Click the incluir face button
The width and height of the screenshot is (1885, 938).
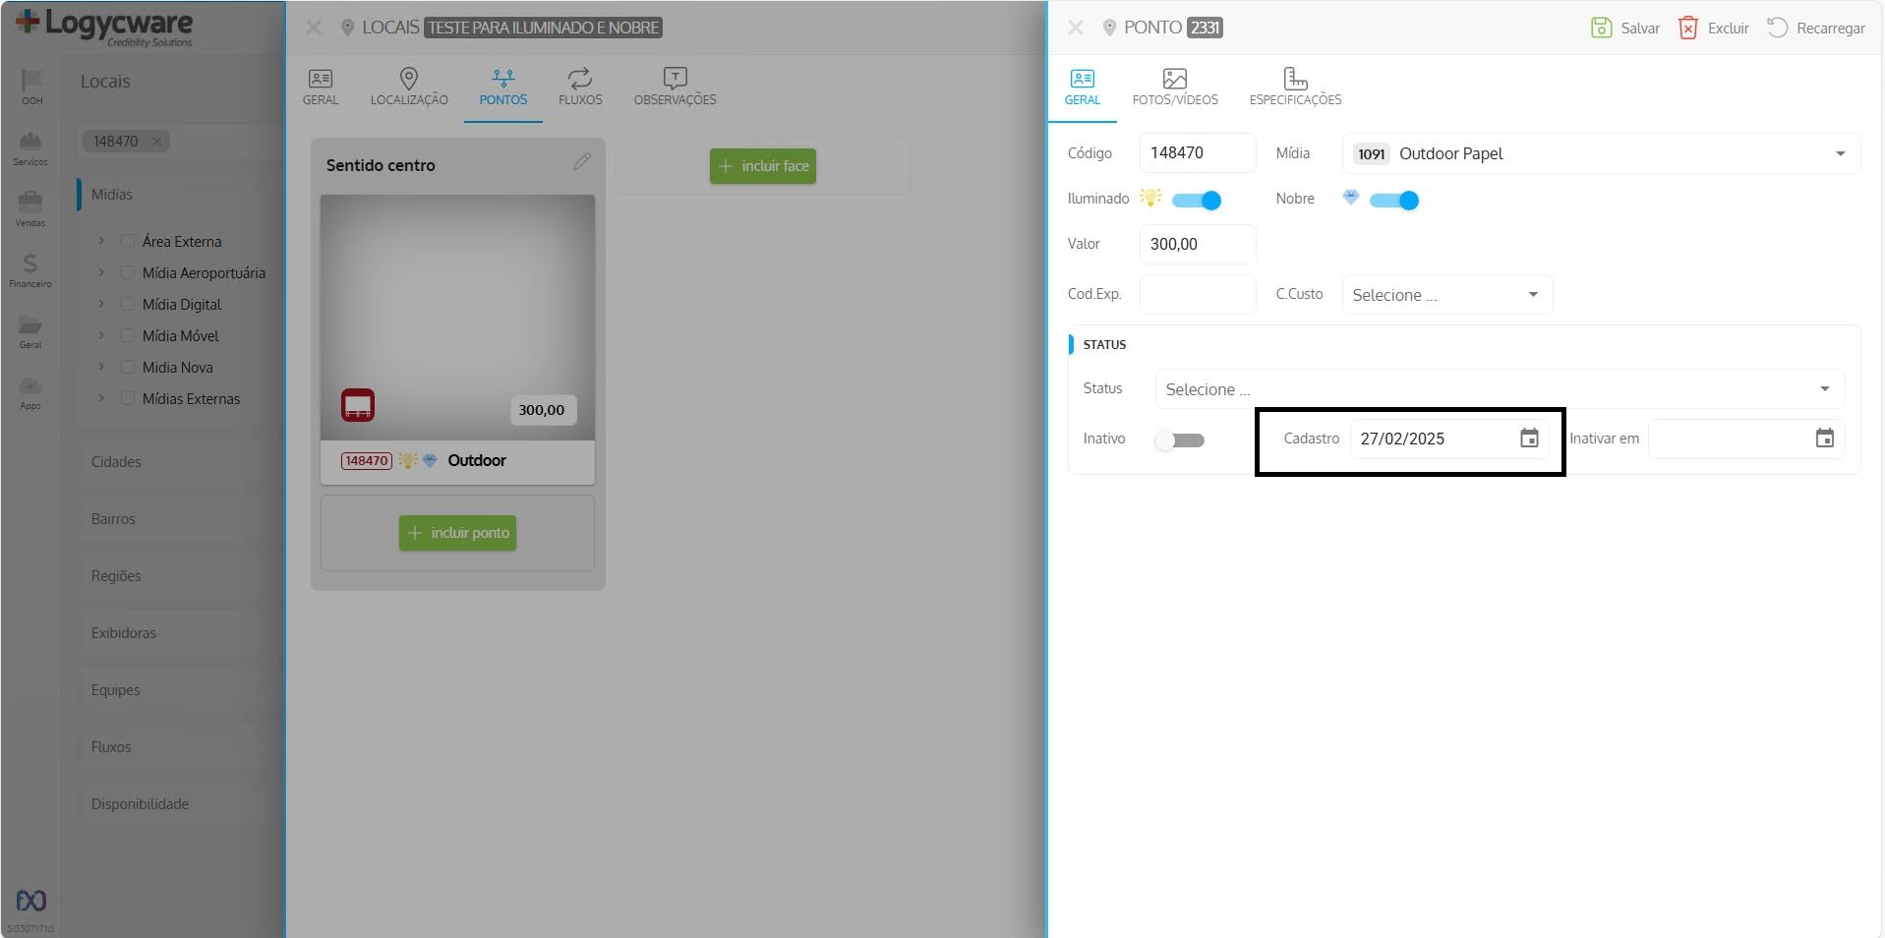pos(763,166)
